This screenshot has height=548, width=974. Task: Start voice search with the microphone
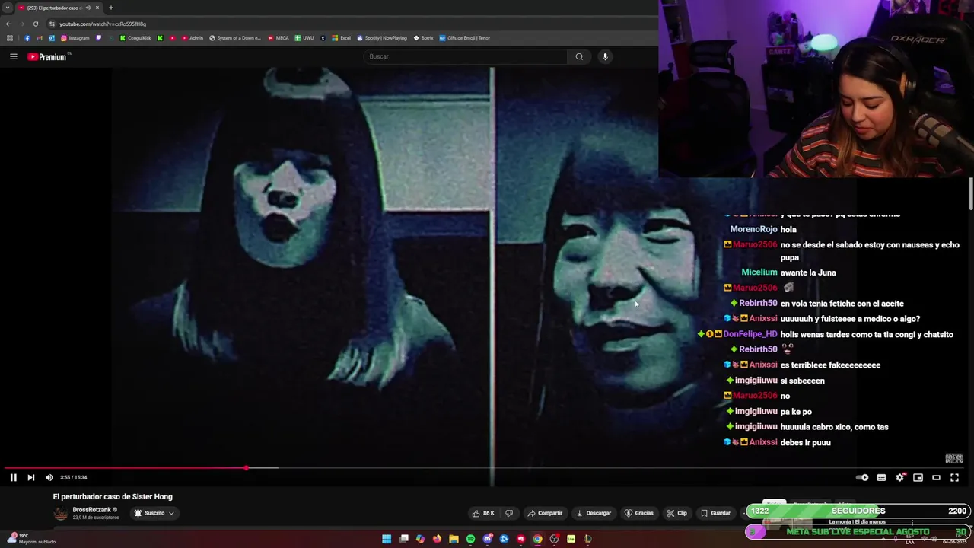[x=605, y=56]
